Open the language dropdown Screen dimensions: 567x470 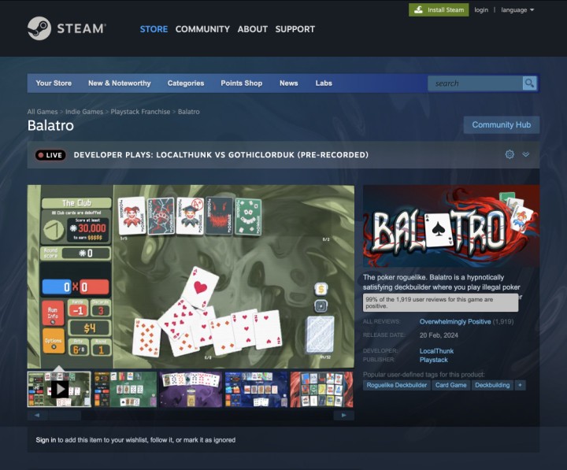pos(517,9)
